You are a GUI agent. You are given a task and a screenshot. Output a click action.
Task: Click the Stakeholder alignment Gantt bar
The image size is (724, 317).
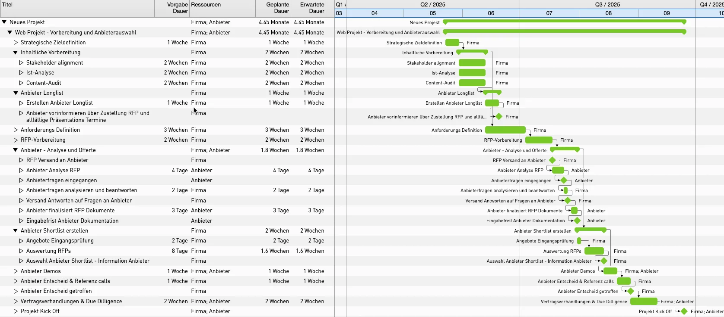coord(472,63)
